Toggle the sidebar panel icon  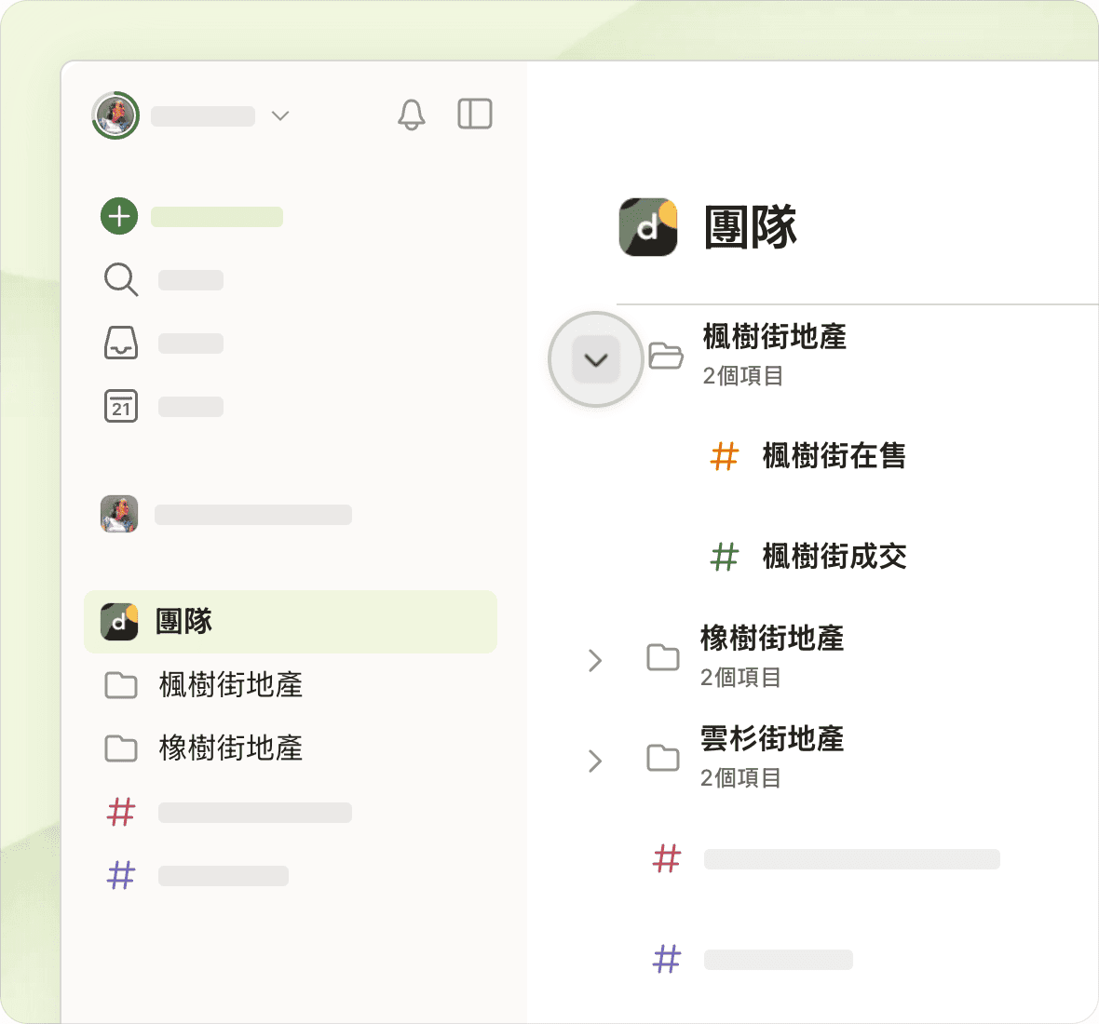pyautogui.click(x=474, y=115)
